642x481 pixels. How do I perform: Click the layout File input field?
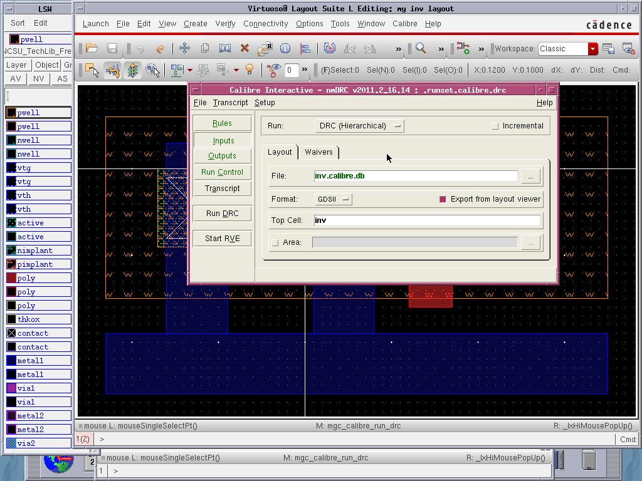415,176
